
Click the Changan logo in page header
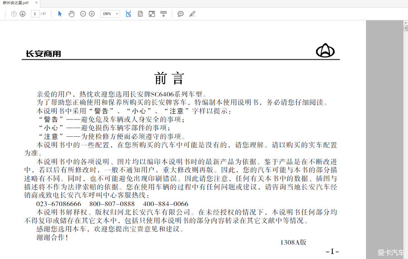coord(325,50)
